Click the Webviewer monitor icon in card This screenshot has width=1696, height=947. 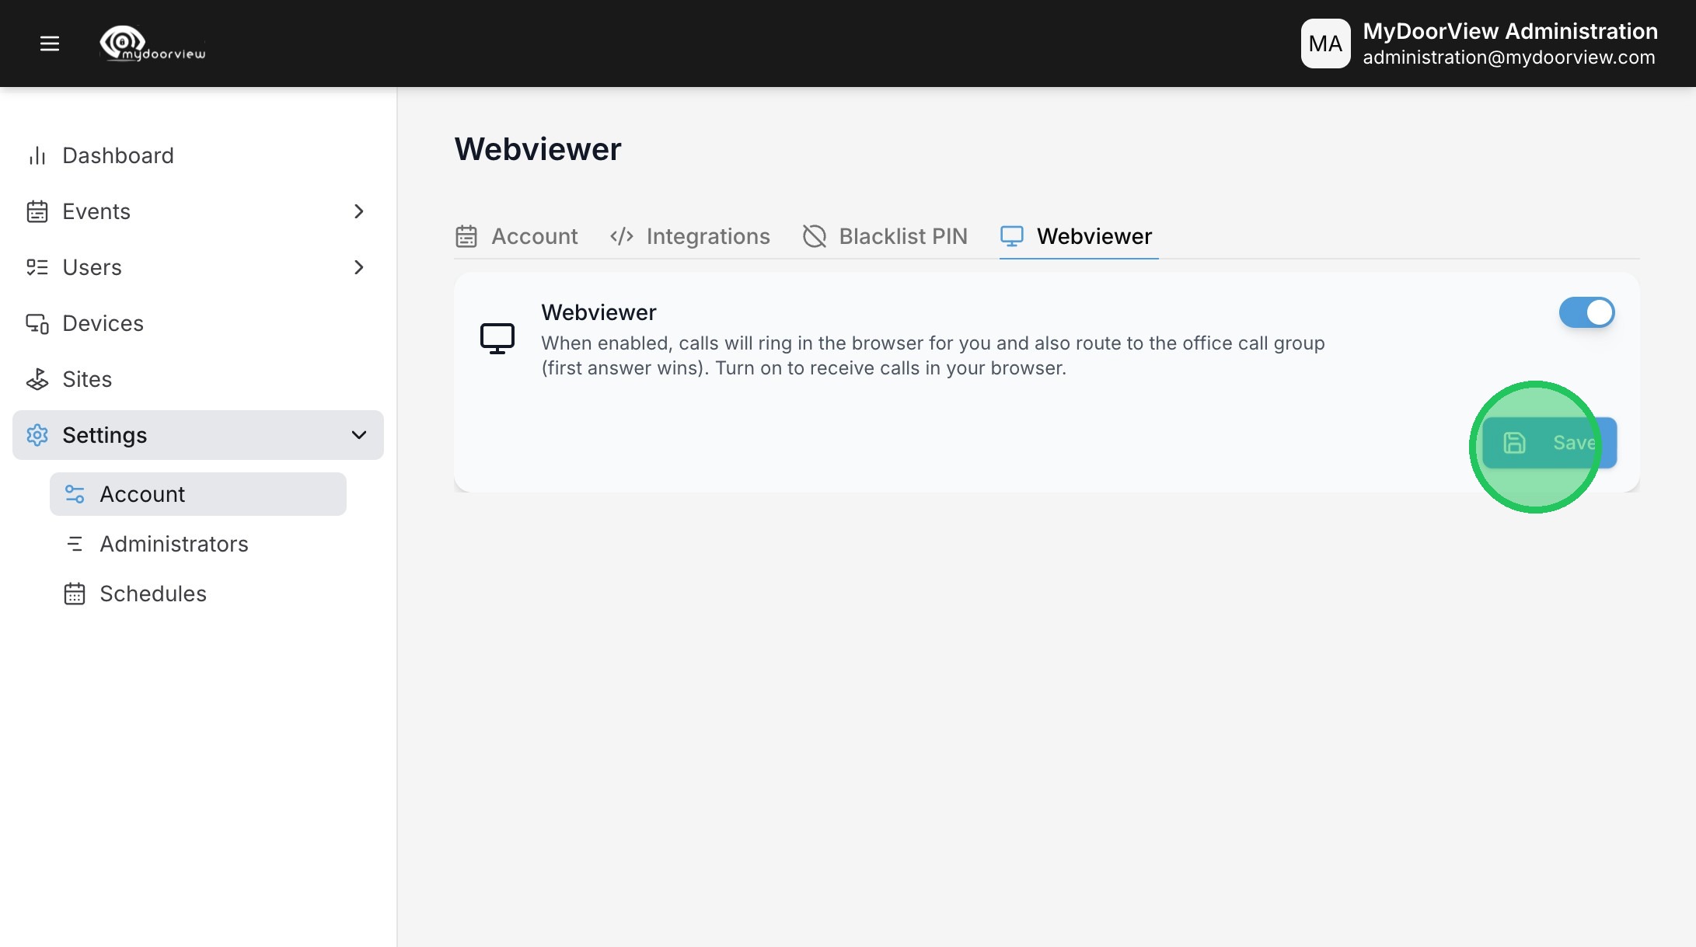pyautogui.click(x=497, y=339)
